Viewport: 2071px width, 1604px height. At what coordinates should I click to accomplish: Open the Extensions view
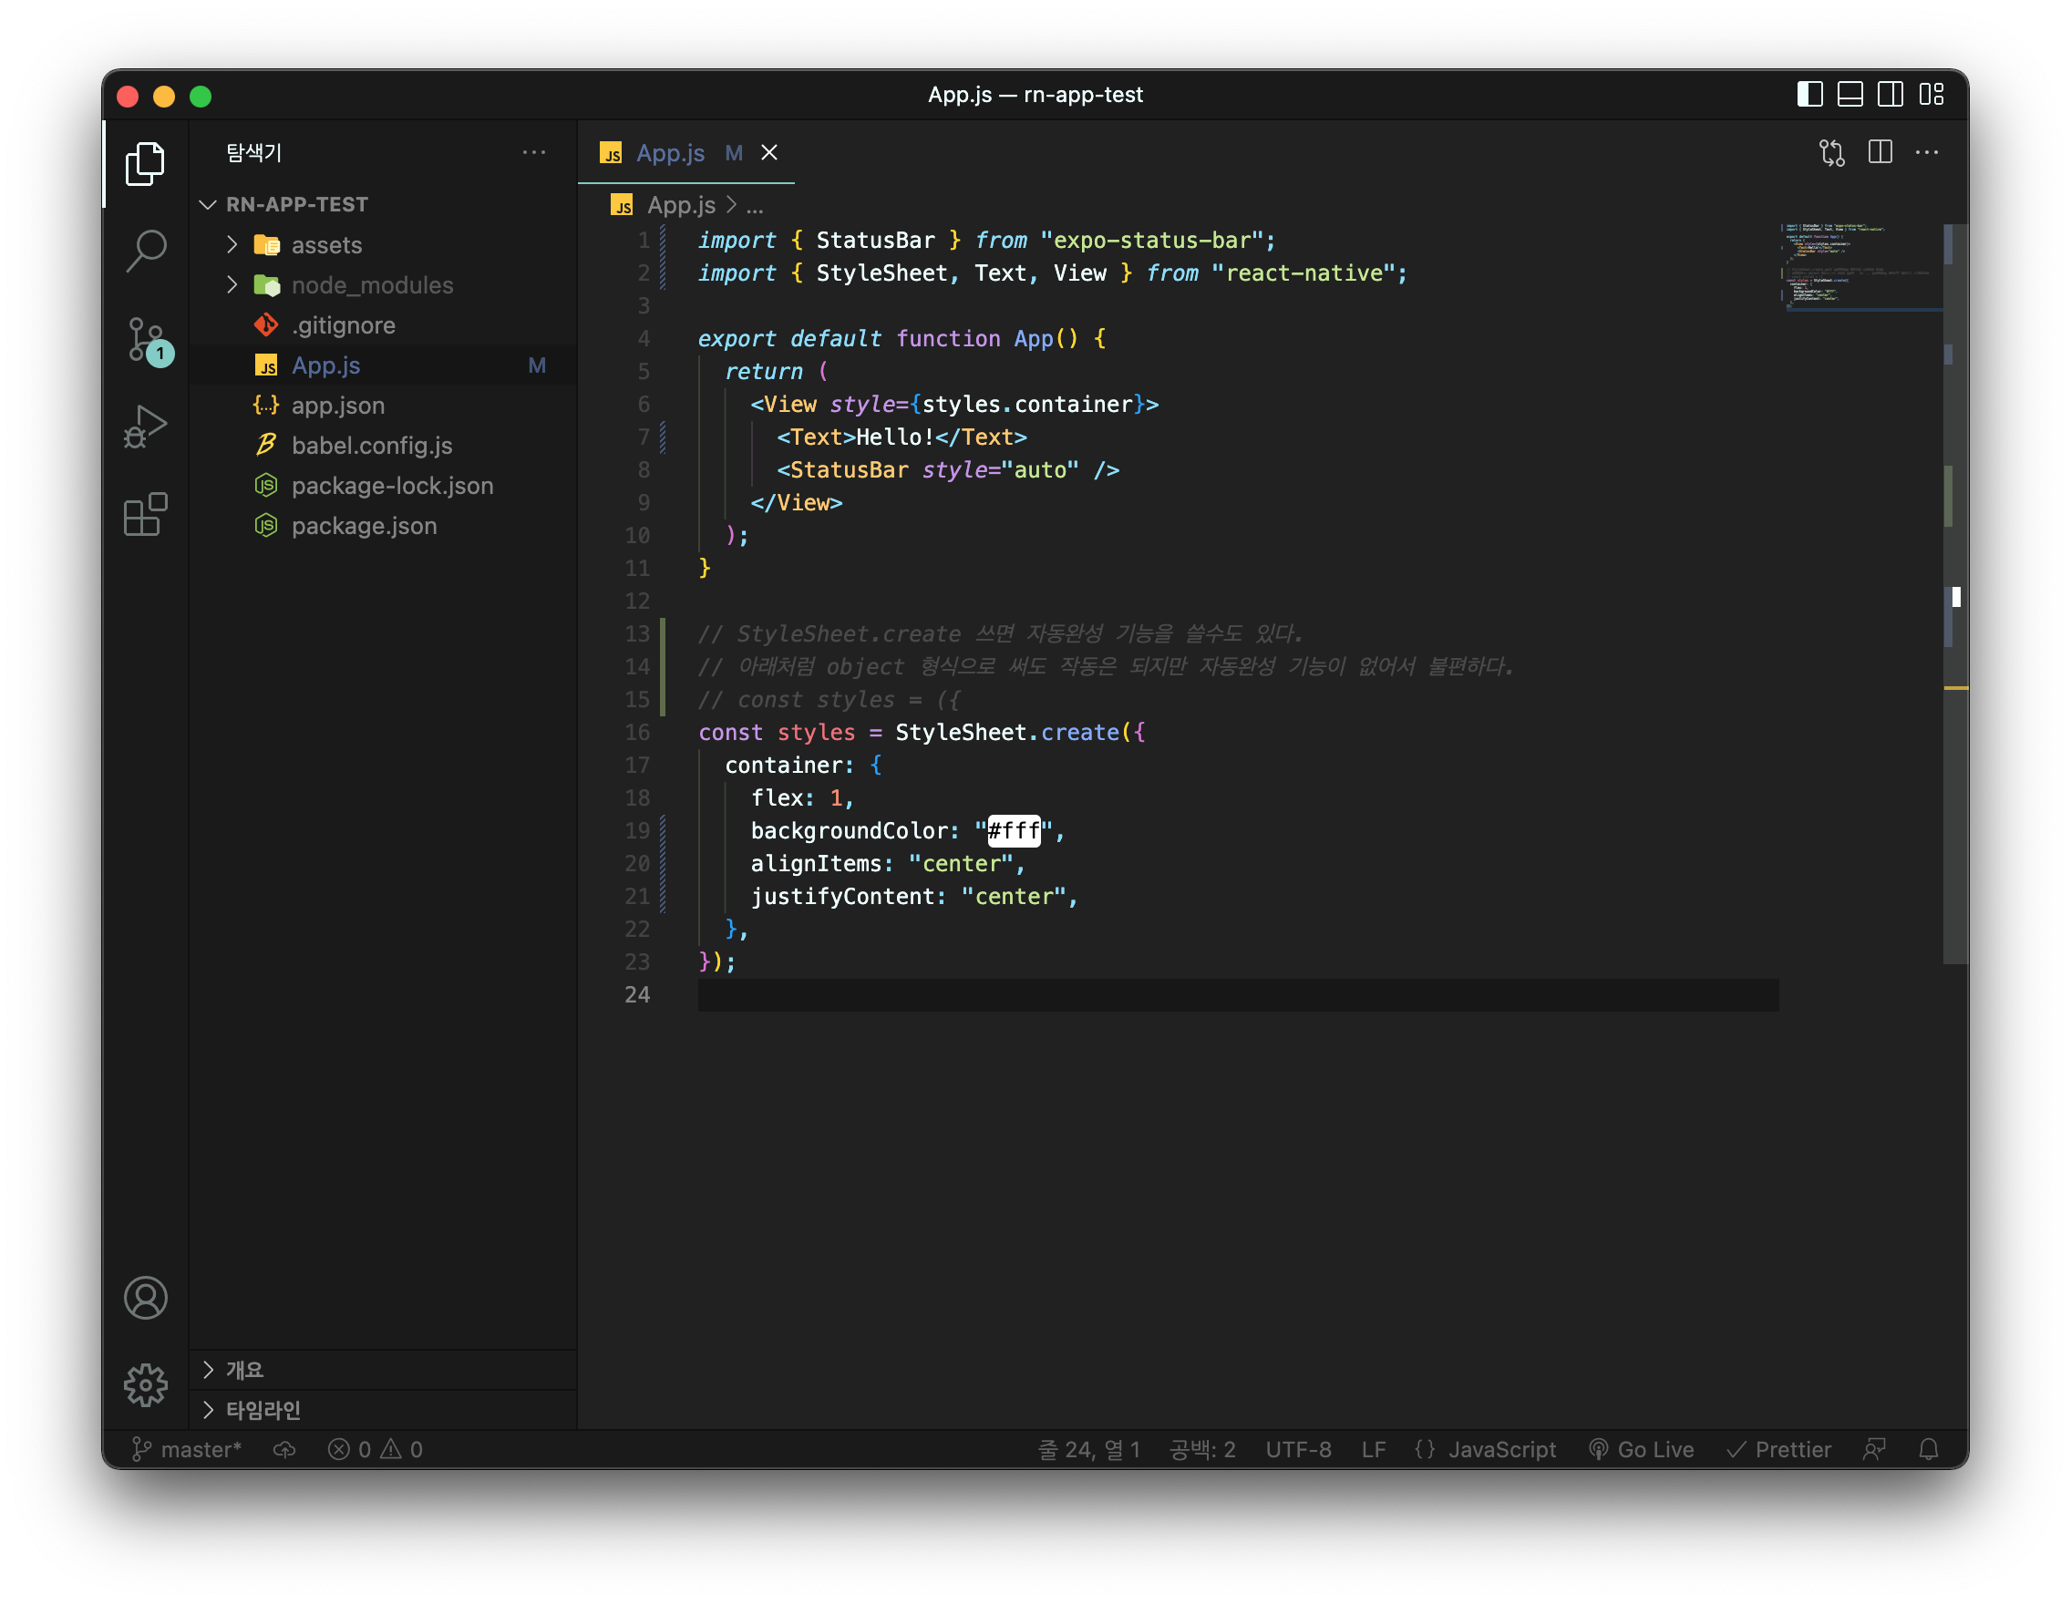pos(146,515)
